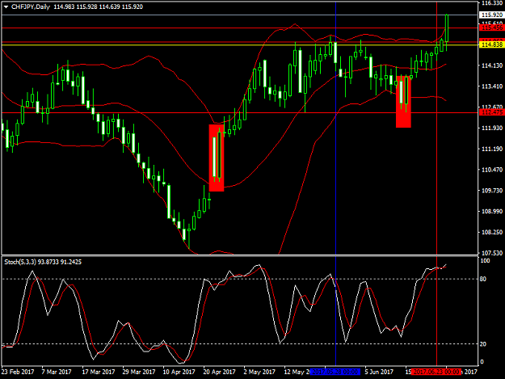Screen dimensions: 505x379
Task: Click the stochastic 20 level label
Action: pos(482,344)
